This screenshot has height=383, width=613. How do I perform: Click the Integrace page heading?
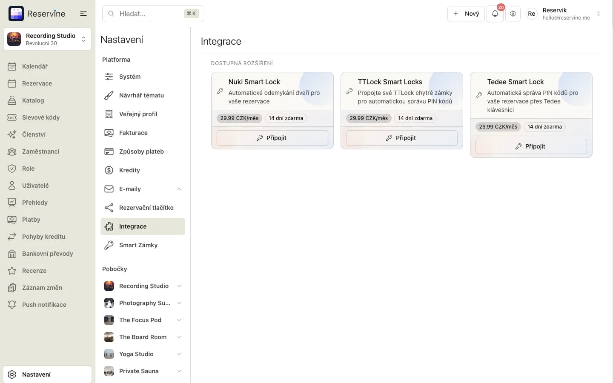[x=221, y=41]
